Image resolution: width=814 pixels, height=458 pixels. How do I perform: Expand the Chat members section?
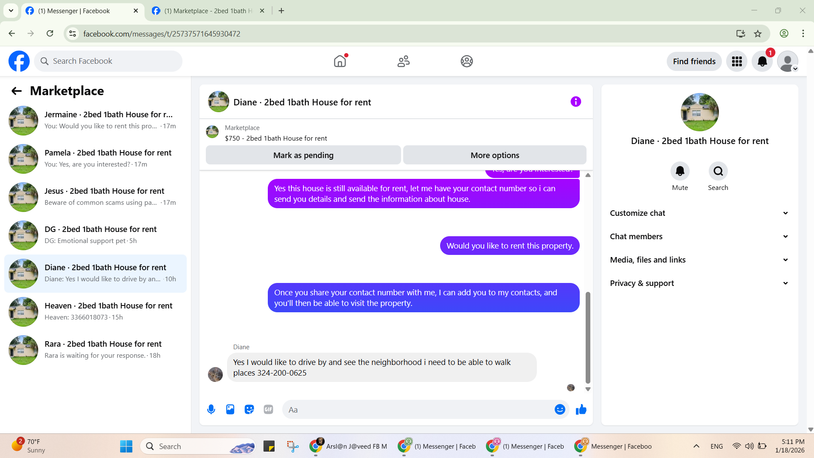click(699, 237)
